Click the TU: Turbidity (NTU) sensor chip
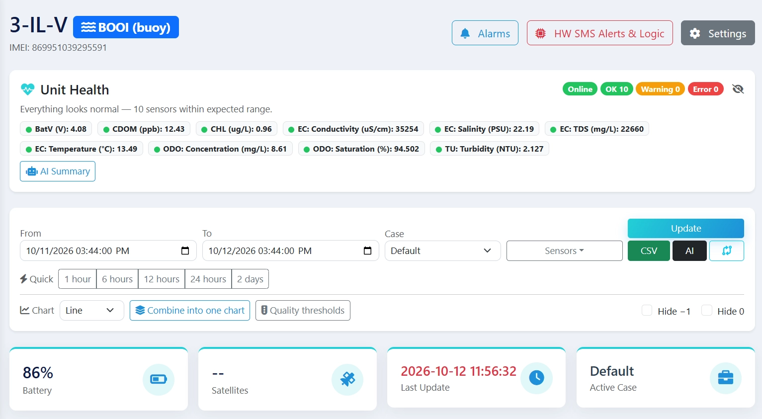This screenshot has height=419, width=762. (490, 149)
